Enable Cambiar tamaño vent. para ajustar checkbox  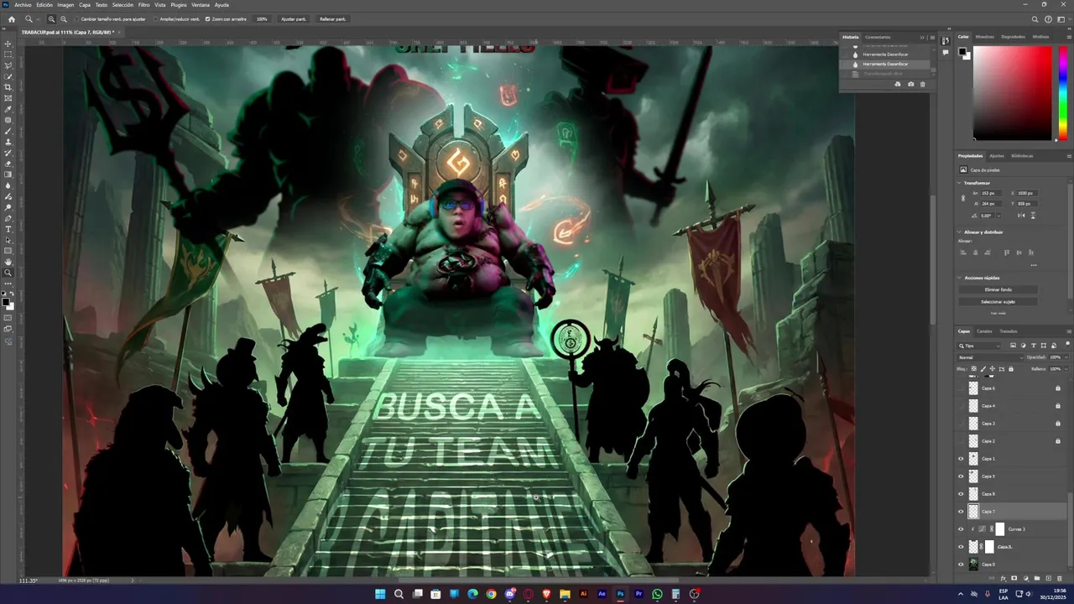[x=76, y=18]
